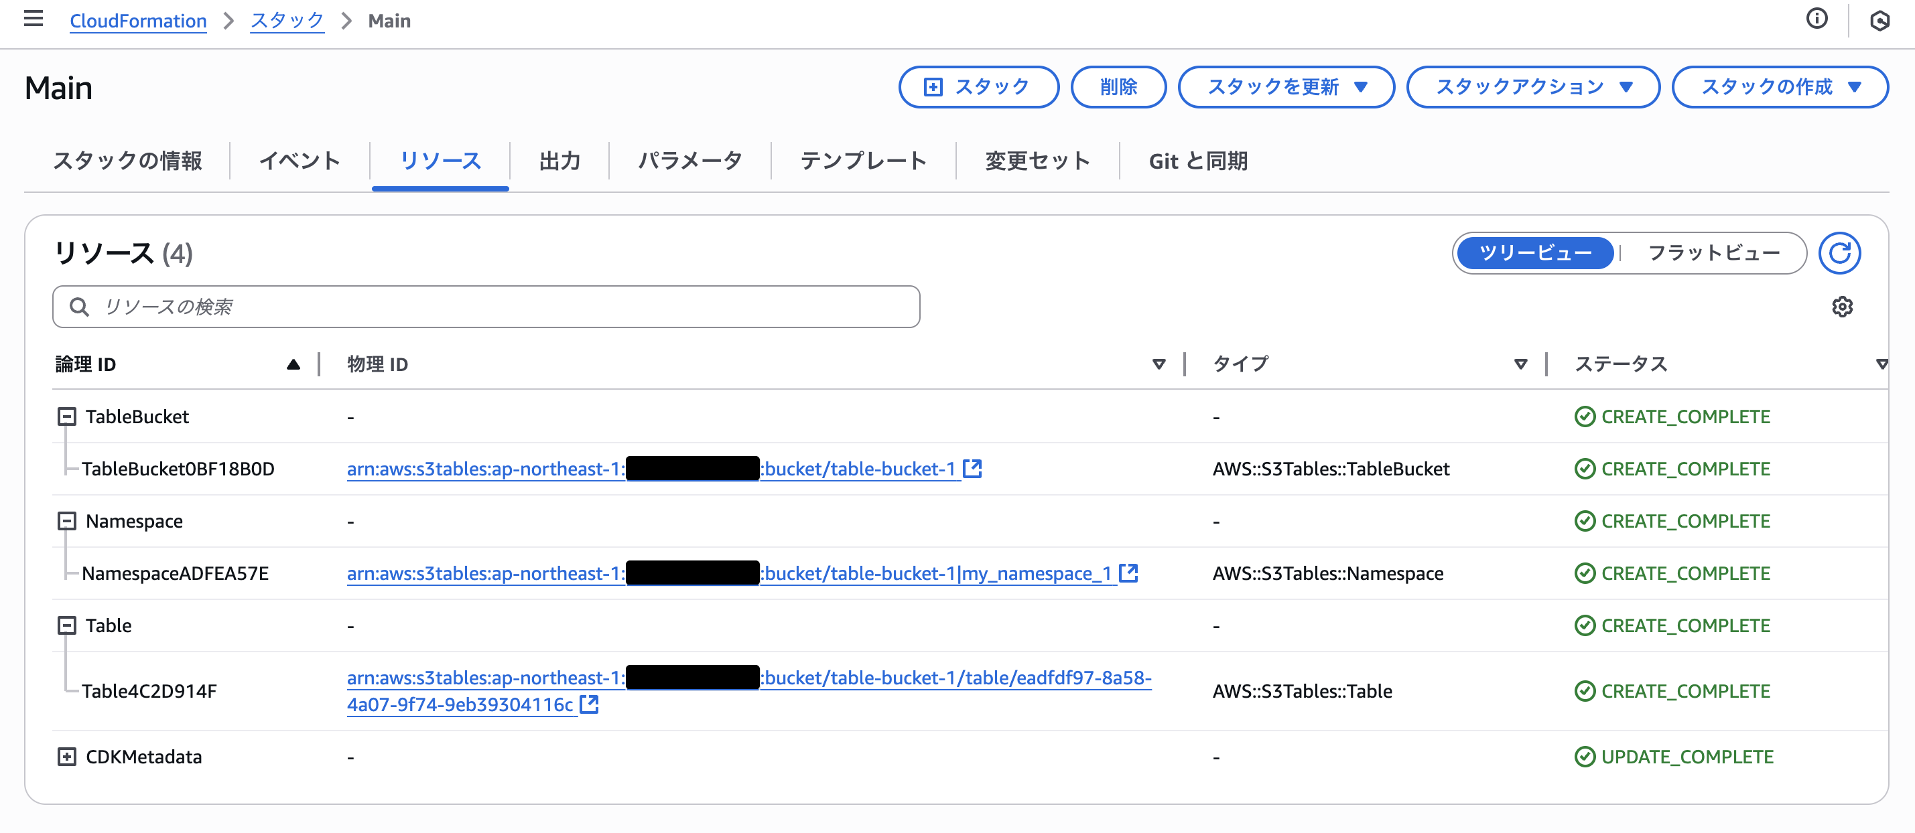This screenshot has height=833, width=1915.
Task: Open the Git と同期 tab
Action: (x=1197, y=161)
